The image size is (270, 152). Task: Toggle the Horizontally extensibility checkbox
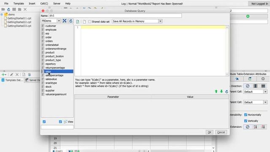pos(246,114)
